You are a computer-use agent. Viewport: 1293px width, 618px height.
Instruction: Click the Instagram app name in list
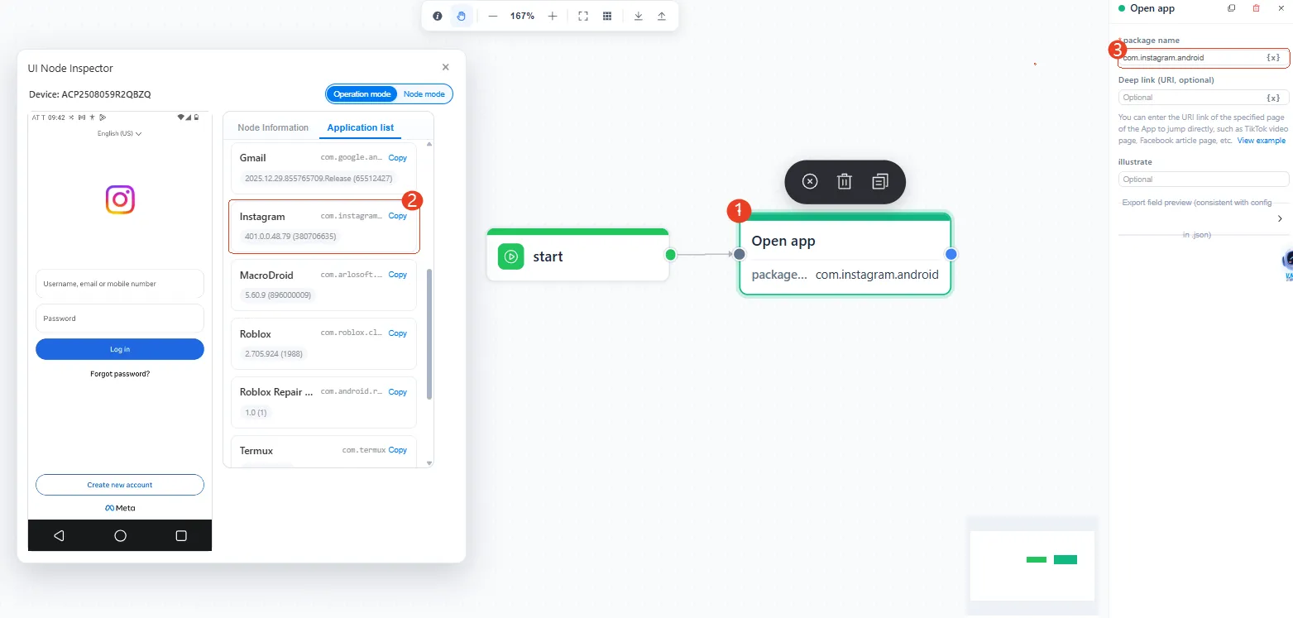click(262, 217)
